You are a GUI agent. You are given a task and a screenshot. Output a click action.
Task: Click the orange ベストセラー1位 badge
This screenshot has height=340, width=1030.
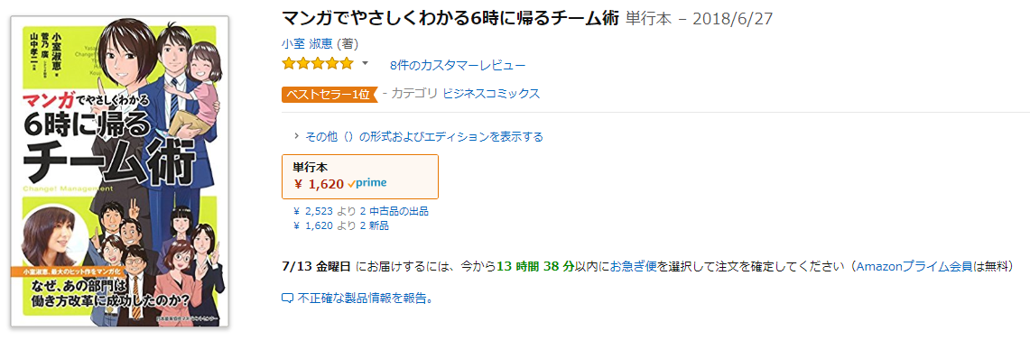coord(329,94)
